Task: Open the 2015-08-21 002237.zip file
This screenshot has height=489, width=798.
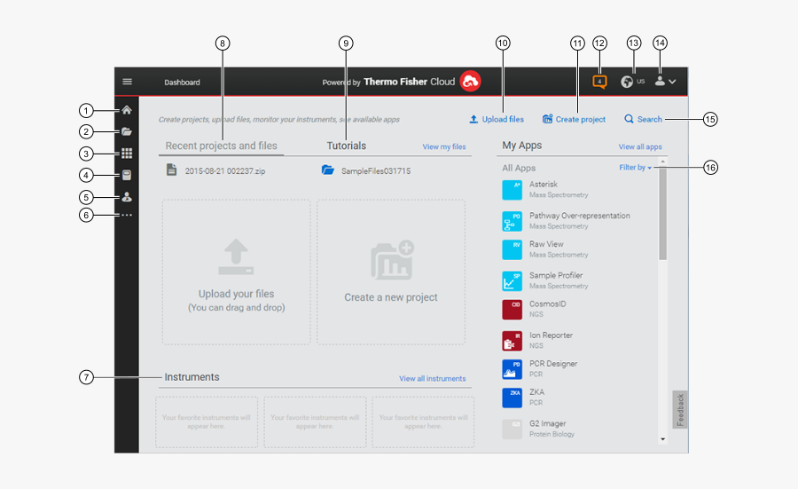Action: point(223,170)
